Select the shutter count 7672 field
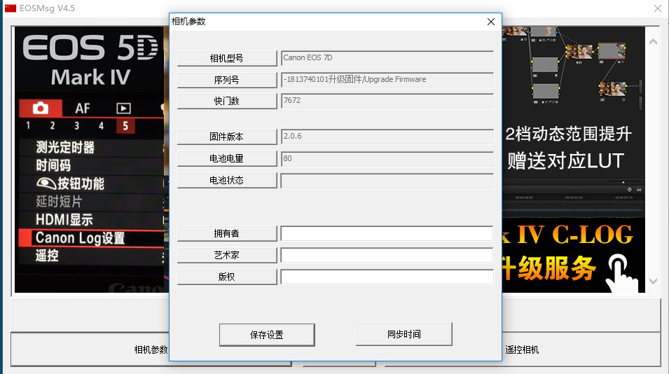 (x=387, y=101)
